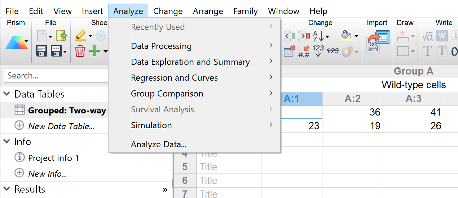458x198 pixels.
Task: Click the red Delete sheet trash icon
Action: coord(80,51)
